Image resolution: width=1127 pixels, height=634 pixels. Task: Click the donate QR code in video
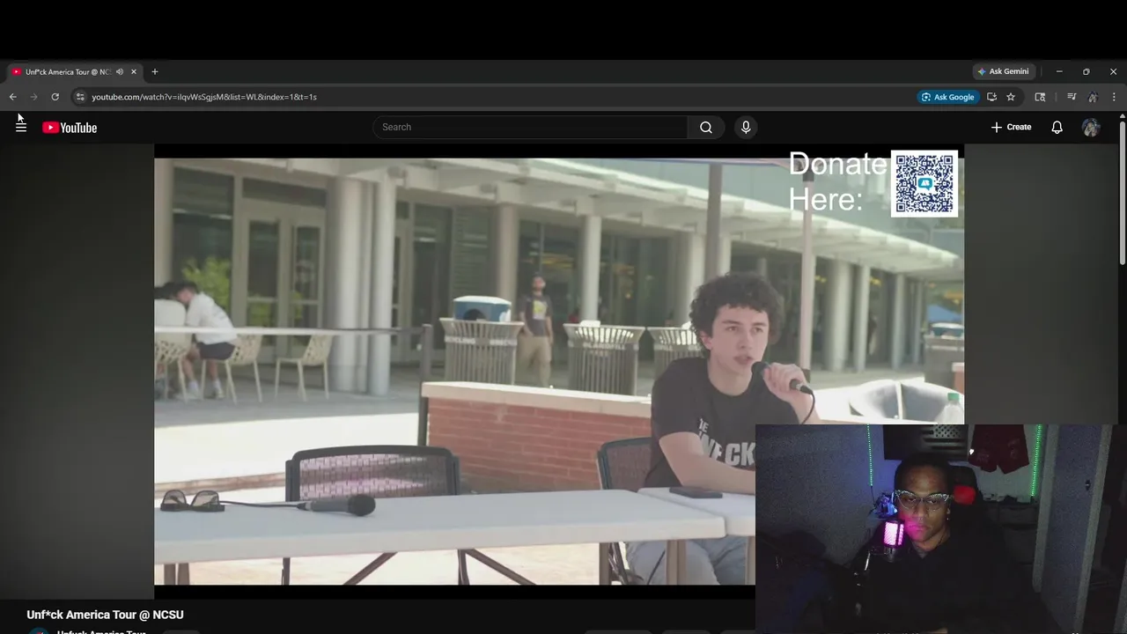point(924,183)
